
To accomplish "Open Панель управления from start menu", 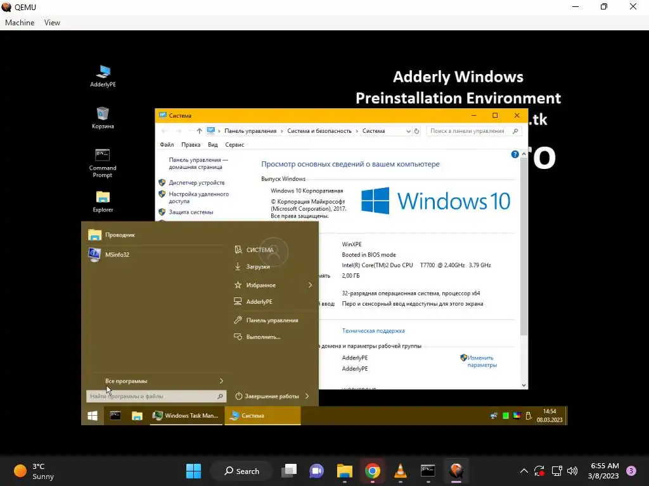I will [272, 320].
